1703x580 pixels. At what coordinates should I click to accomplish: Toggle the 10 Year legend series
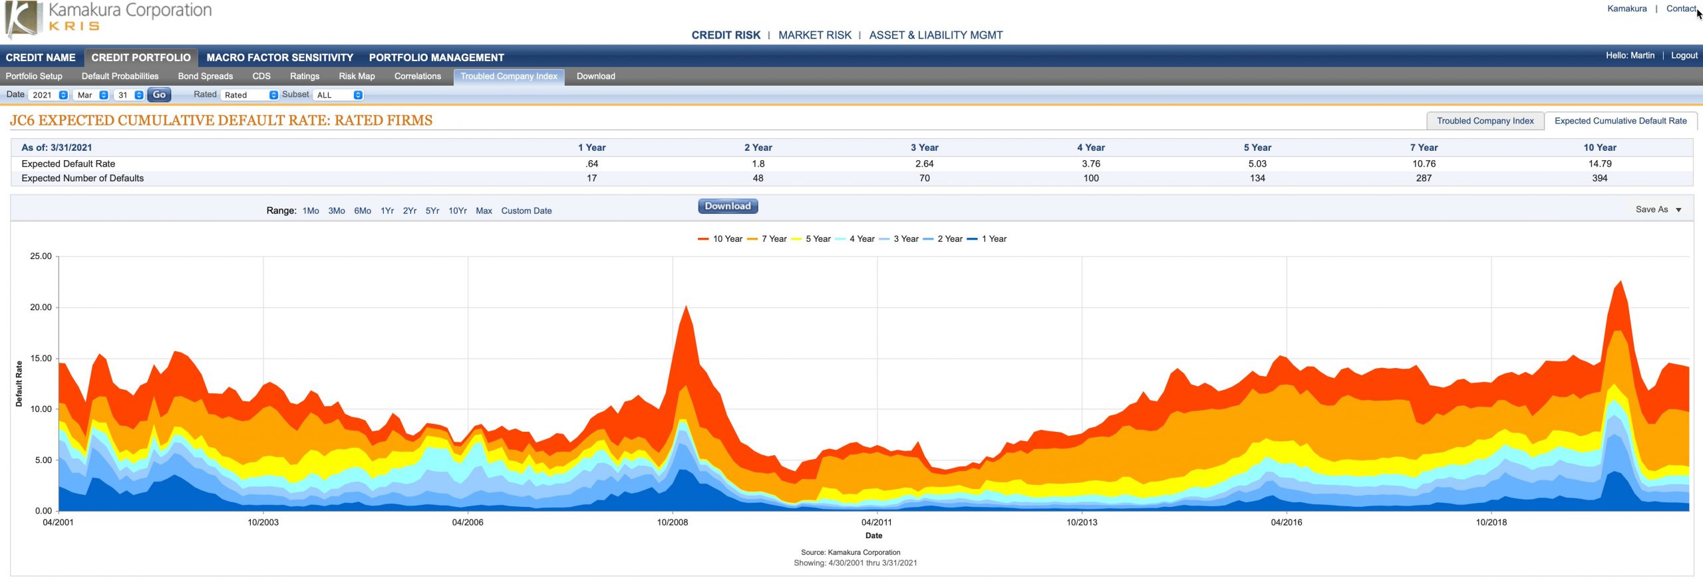point(720,239)
